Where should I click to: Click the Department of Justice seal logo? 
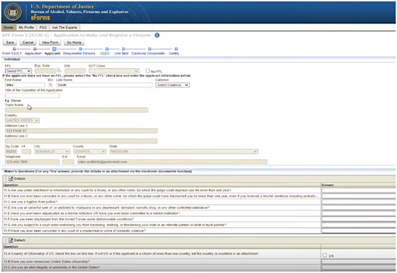[13, 12]
